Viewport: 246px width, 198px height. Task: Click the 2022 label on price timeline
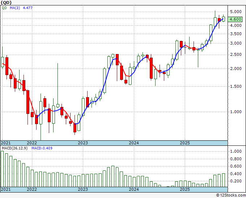[32, 143]
